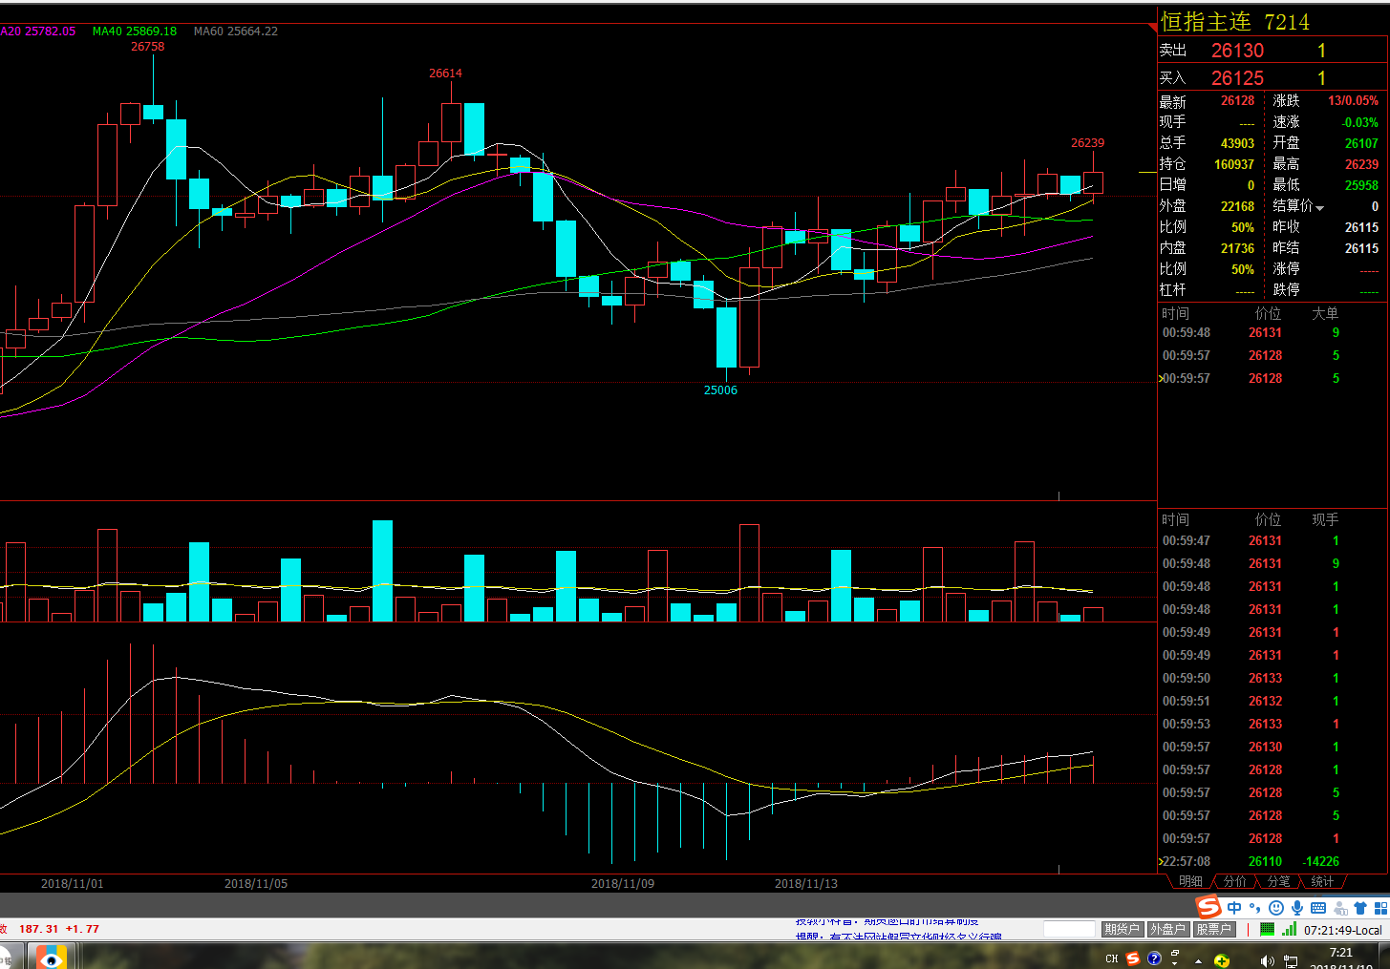Click the 总手 value 43903

coord(1237,143)
